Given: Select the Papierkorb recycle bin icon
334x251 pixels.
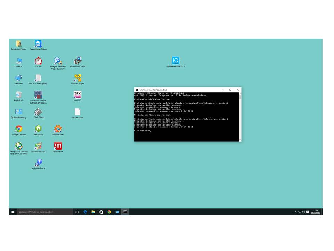Looking at the screenshot, I should 19,96.
